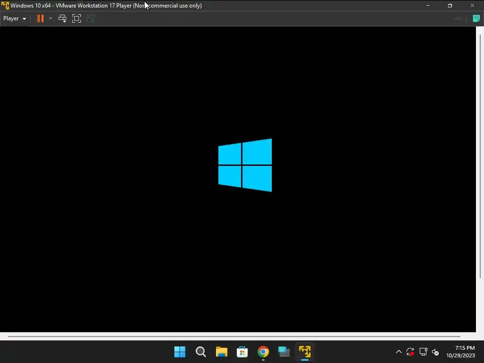
Task: Open taskbar Search
Action: (200, 352)
